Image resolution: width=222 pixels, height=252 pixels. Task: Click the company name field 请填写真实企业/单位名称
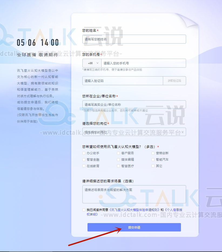click(134, 104)
